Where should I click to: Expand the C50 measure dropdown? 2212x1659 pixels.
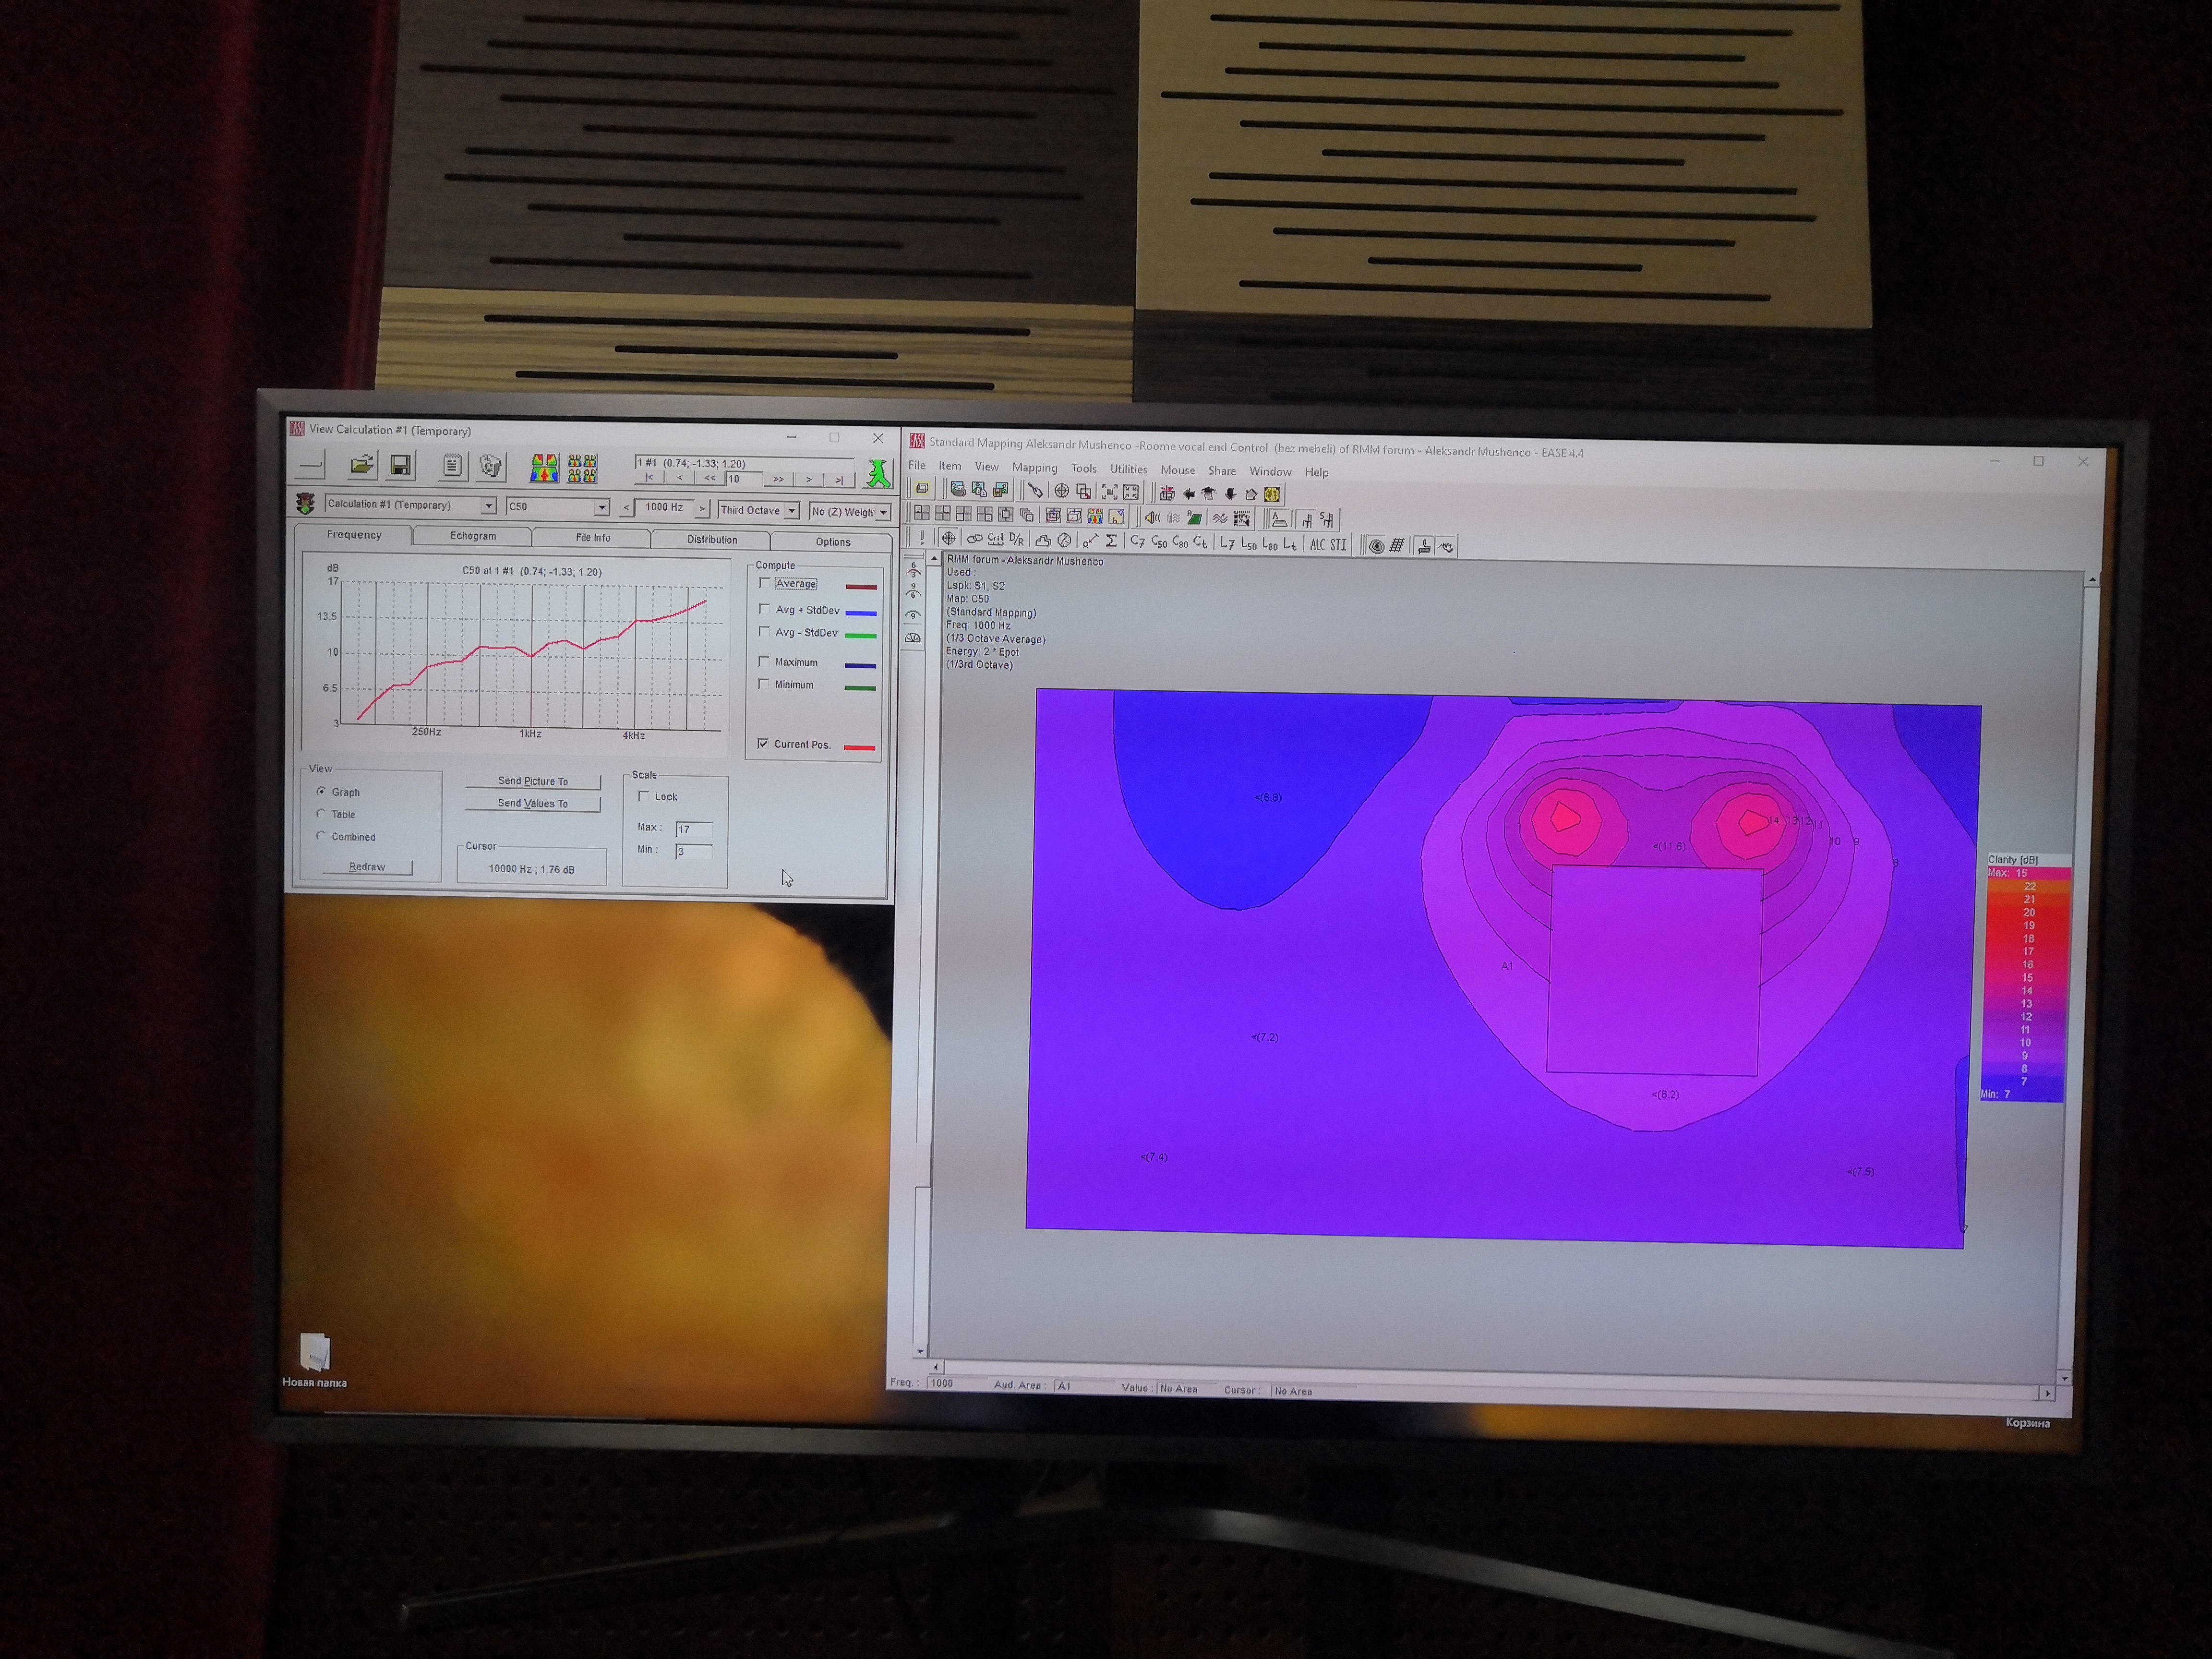click(602, 507)
